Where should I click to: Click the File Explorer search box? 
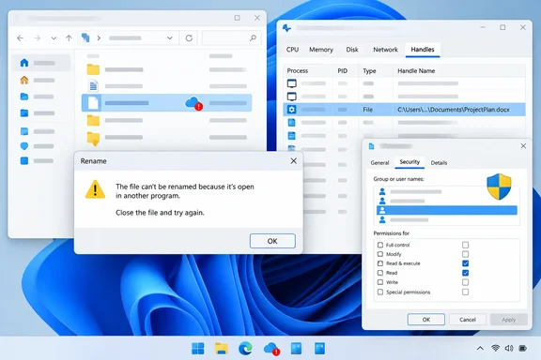pyautogui.click(x=231, y=37)
